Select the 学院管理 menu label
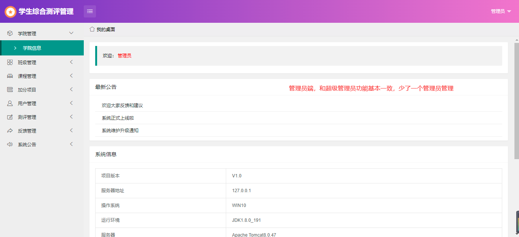Screen dimensions: 519x237 tap(27, 33)
